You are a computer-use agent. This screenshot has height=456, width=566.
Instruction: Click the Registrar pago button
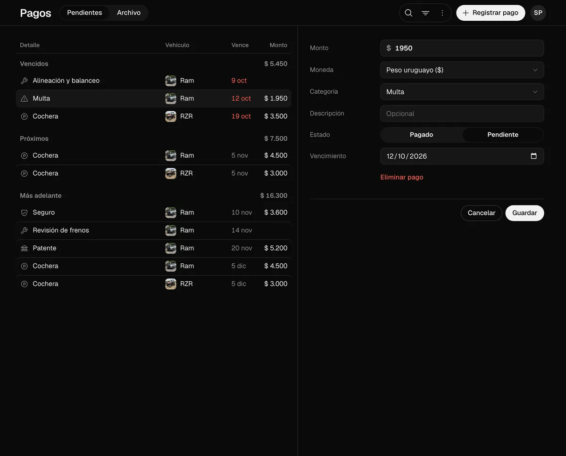click(x=491, y=13)
